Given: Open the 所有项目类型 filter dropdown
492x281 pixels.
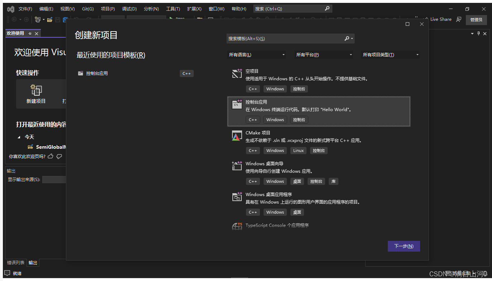Looking at the screenshot, I should (x=390, y=55).
